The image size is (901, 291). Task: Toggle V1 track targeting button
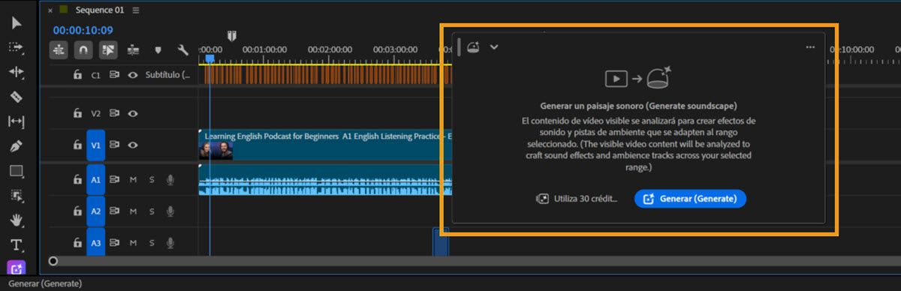coord(95,145)
